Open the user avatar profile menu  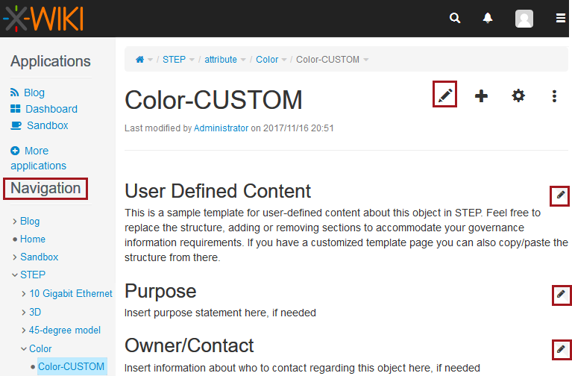524,19
